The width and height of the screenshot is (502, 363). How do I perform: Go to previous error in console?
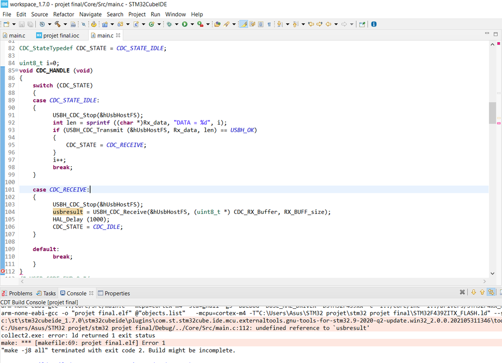click(x=482, y=292)
